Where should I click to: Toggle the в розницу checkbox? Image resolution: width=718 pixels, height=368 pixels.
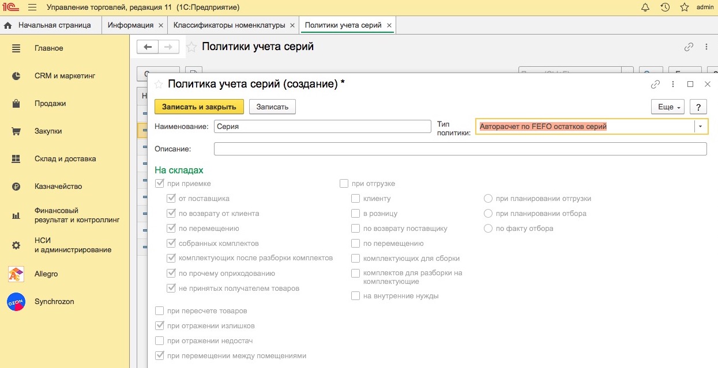pos(355,214)
